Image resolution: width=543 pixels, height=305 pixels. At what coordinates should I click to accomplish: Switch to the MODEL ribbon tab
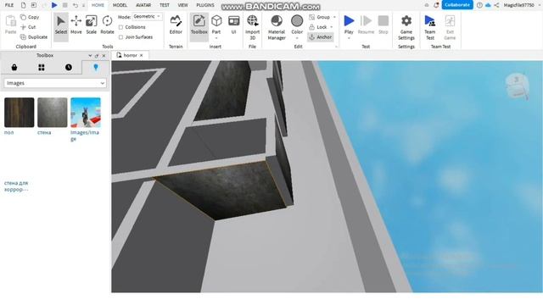(x=120, y=5)
